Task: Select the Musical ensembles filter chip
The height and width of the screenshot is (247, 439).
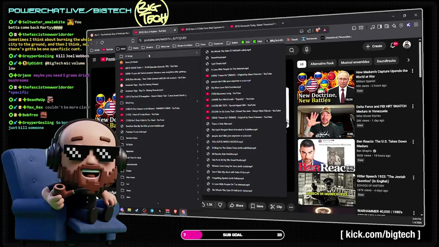Action: pos(355,62)
